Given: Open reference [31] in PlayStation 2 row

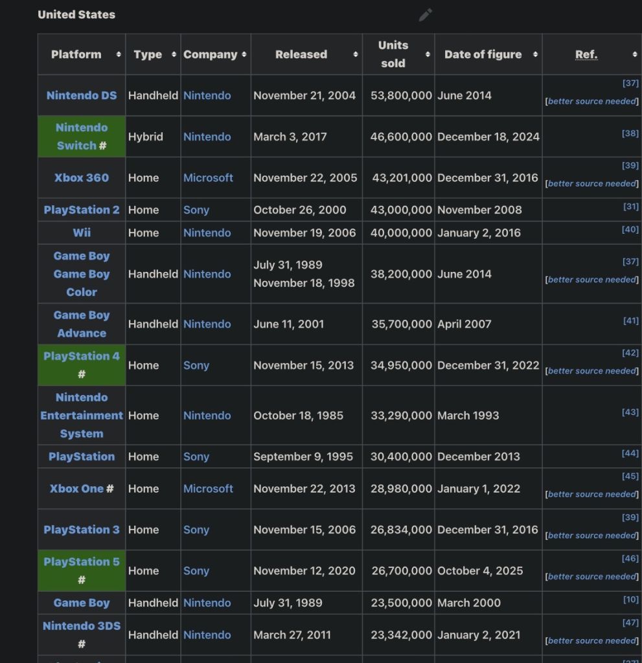Looking at the screenshot, I should pos(631,207).
